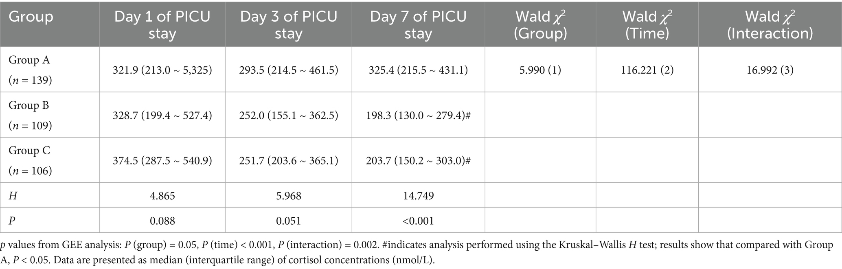
Task: Click the Wald χ² (Time) header
Action: coord(647,24)
